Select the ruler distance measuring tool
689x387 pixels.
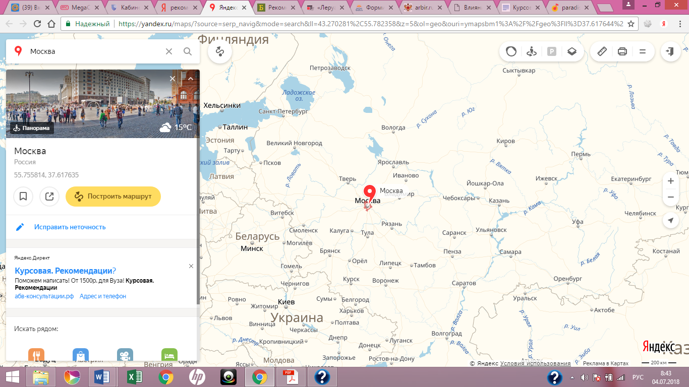(602, 51)
